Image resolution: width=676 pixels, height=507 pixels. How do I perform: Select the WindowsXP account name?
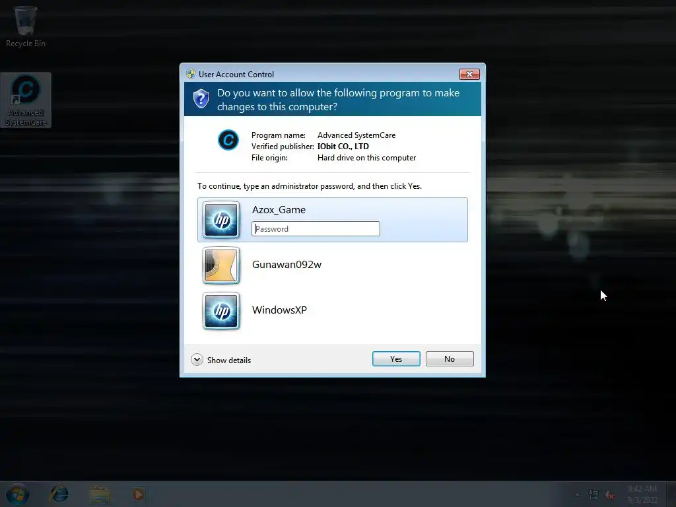[x=279, y=310]
